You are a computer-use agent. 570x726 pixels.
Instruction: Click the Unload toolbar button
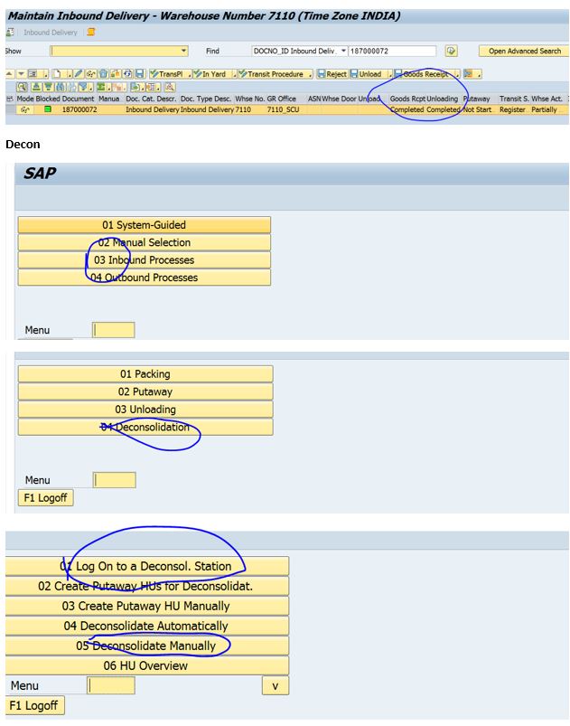point(365,74)
